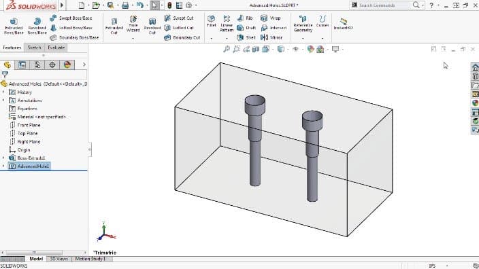479x269 pixels.
Task: Switch to the 3D Views tab
Action: pos(59,259)
